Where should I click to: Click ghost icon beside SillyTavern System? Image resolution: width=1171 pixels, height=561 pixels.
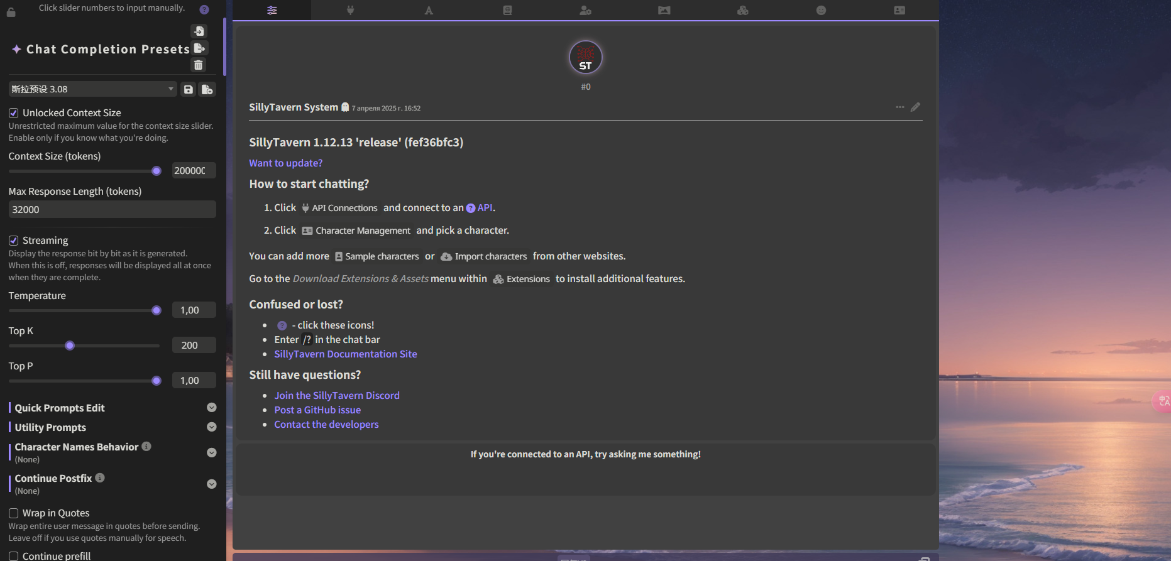(x=345, y=107)
